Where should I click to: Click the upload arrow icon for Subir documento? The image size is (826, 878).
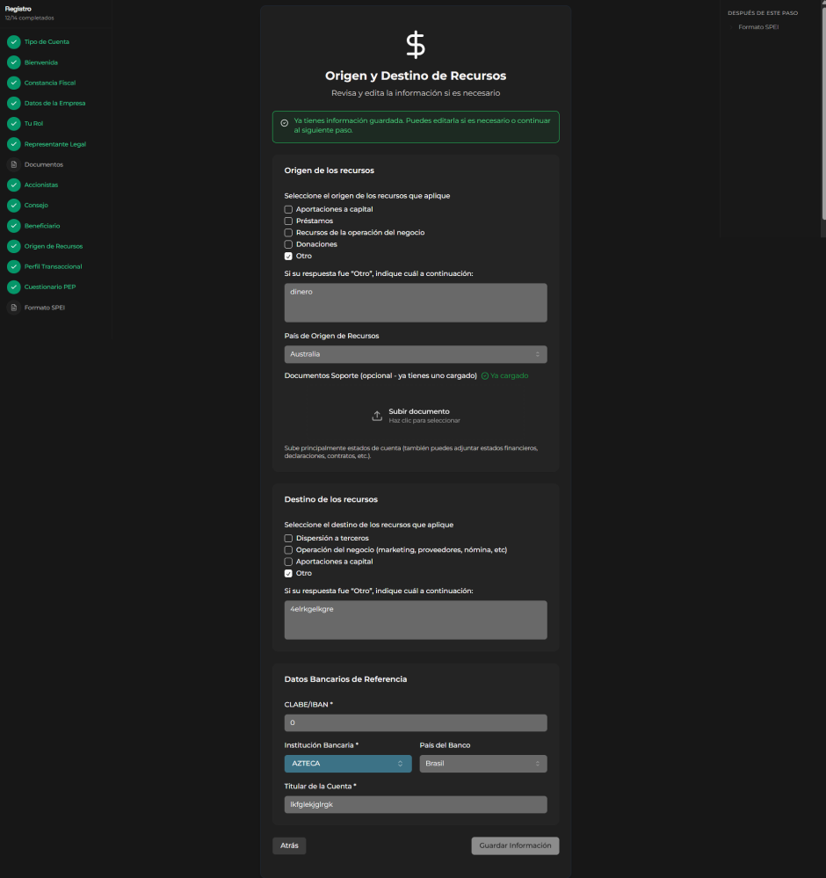tap(377, 416)
